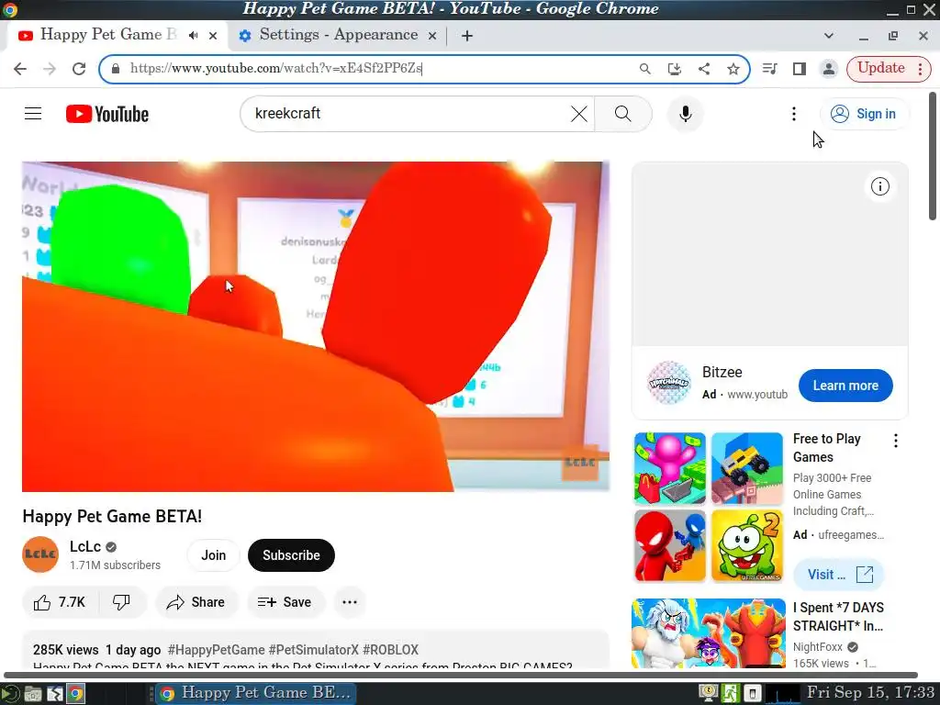Click the page vertical scrollbar
The width and height of the screenshot is (940, 705).
pos(933,156)
